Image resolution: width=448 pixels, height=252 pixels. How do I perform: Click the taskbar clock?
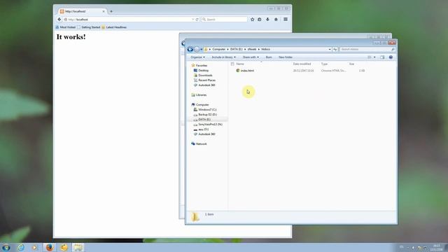[437, 247]
